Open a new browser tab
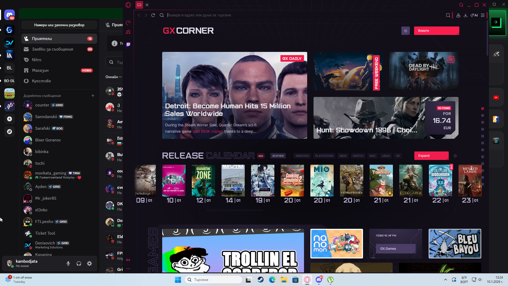The width and height of the screenshot is (508, 286). [x=147, y=5]
